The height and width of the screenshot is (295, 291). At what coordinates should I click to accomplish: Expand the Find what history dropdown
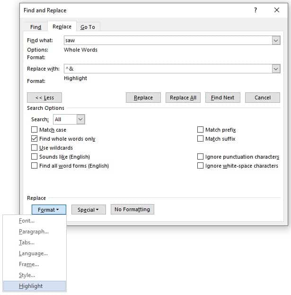click(x=276, y=40)
